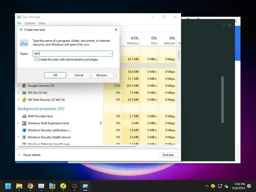Open the View menu
This screenshot has height=192, width=256.
tap(42, 23)
